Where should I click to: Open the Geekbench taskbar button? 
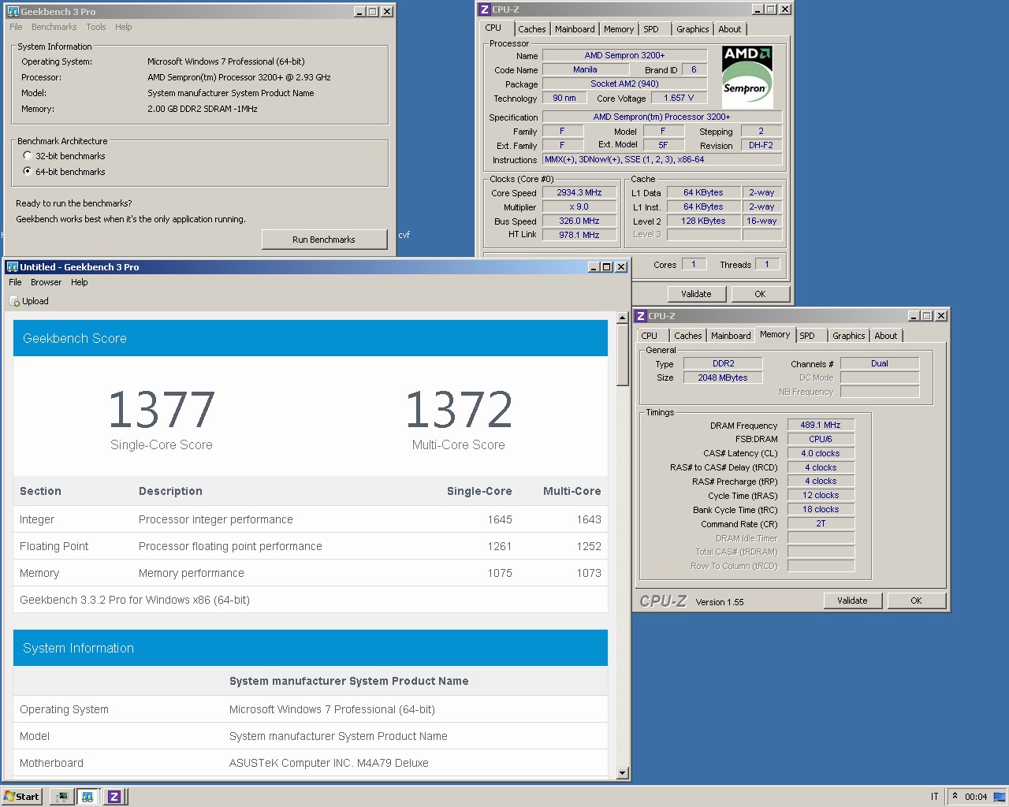pos(87,797)
